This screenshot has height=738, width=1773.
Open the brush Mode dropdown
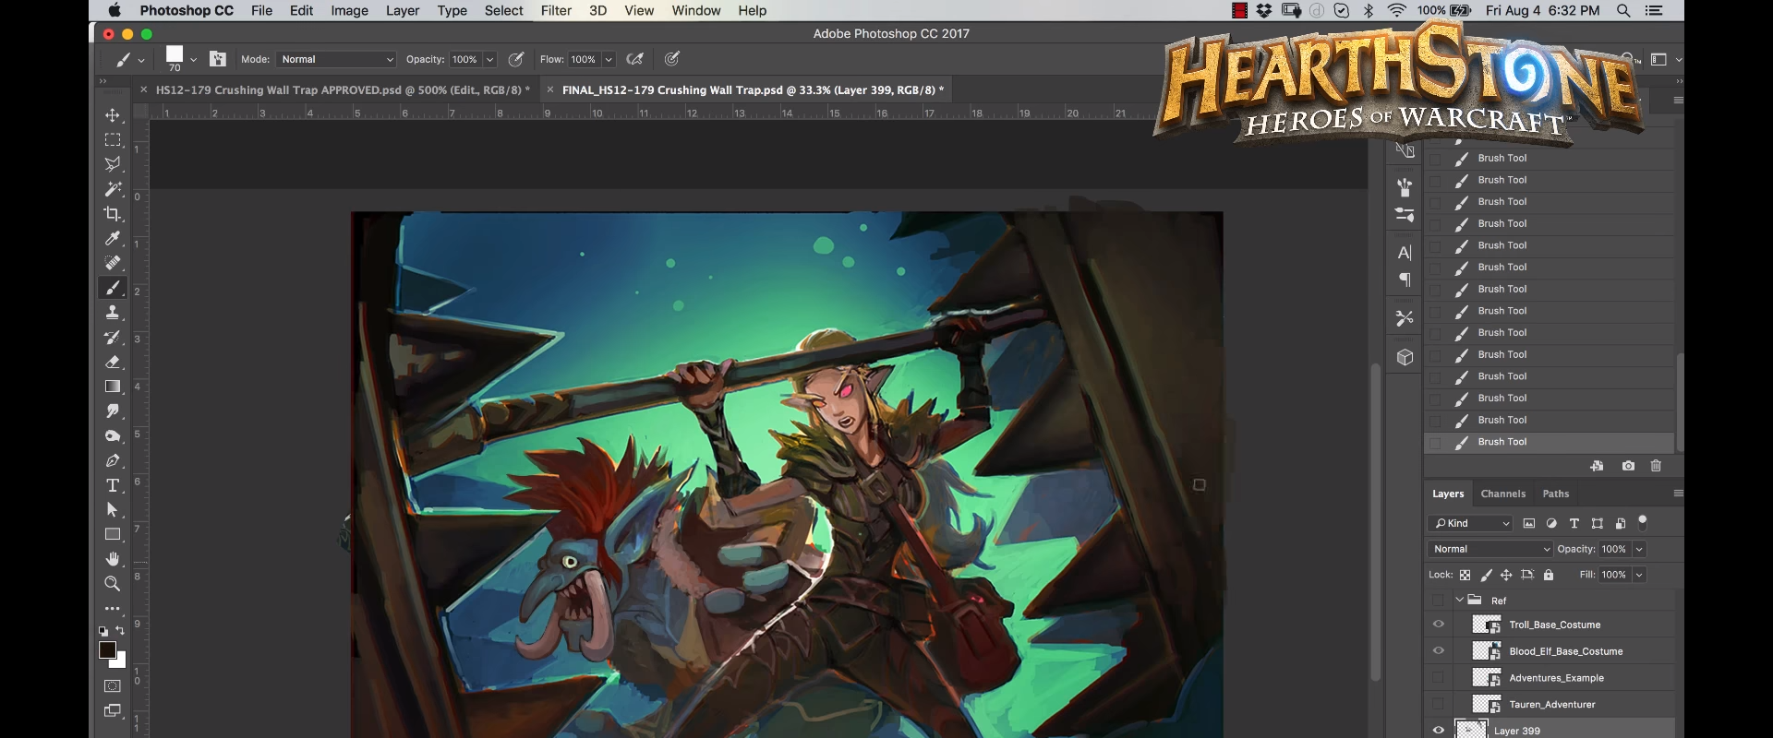tap(337, 59)
